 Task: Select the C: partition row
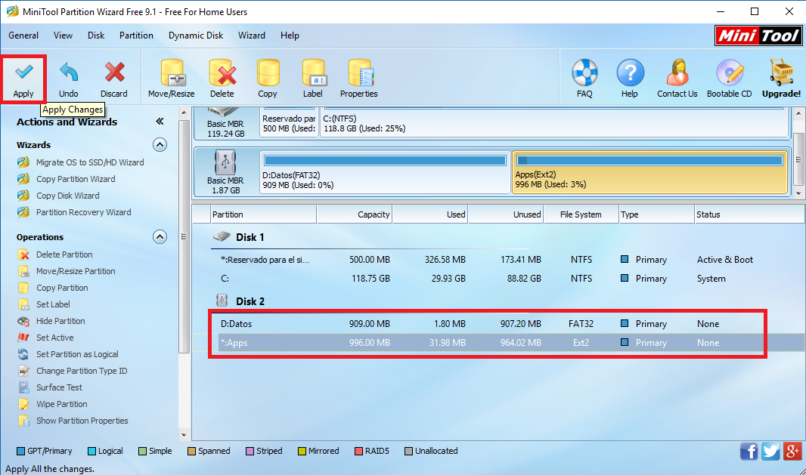point(498,279)
